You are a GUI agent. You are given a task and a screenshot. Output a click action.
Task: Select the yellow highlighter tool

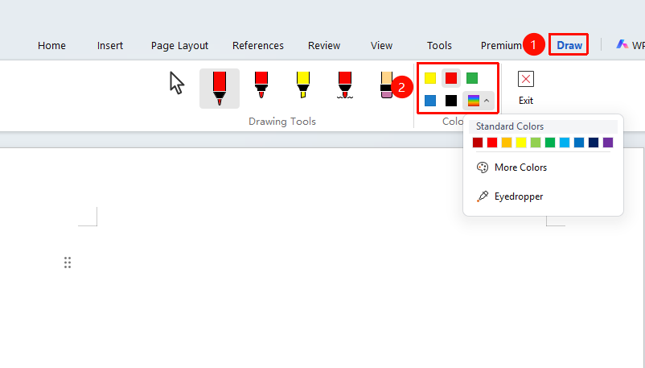click(x=303, y=85)
